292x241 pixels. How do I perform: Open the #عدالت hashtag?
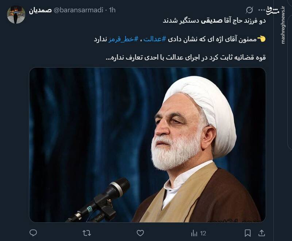pyautogui.click(x=154, y=39)
